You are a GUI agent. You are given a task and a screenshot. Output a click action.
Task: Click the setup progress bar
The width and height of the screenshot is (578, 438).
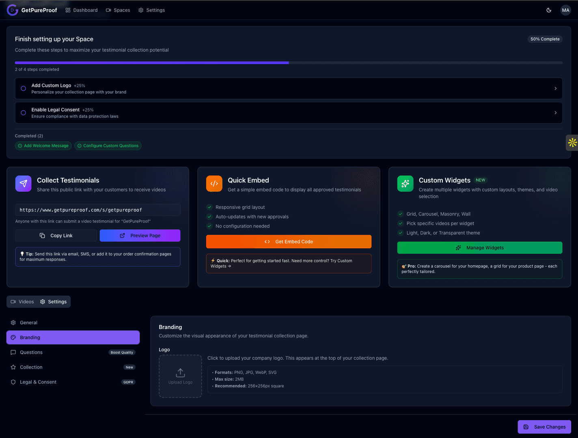click(x=289, y=63)
